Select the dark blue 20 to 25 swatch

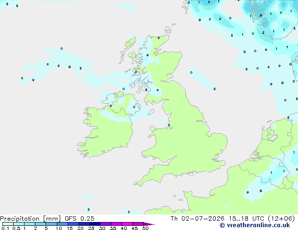(84, 224)
